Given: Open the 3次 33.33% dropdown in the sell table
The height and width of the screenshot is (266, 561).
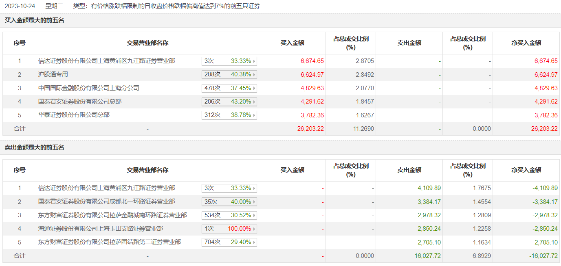Looking at the screenshot, I should click(x=229, y=188).
